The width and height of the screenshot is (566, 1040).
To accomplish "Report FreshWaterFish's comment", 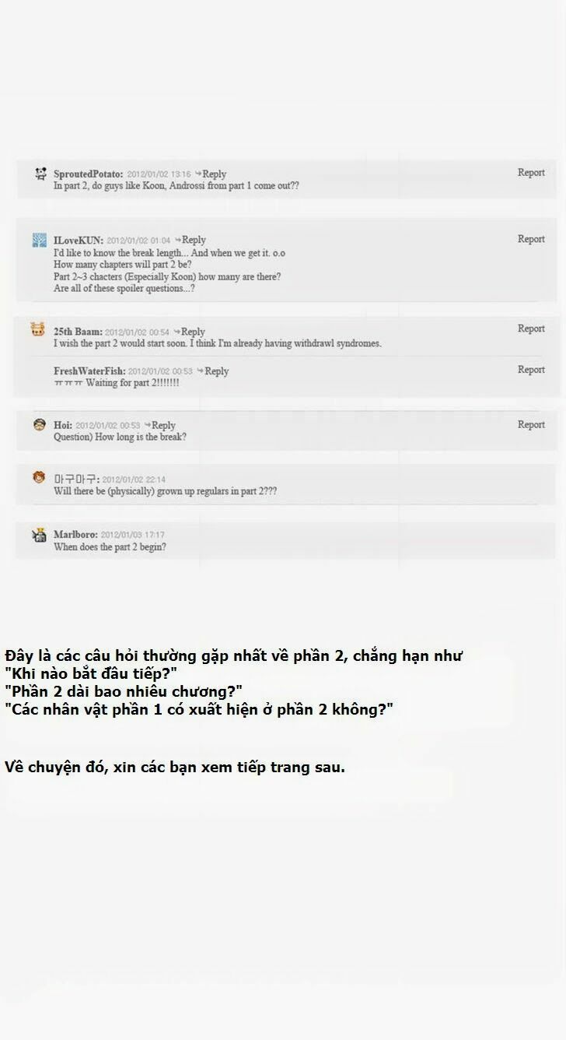I will click(531, 370).
